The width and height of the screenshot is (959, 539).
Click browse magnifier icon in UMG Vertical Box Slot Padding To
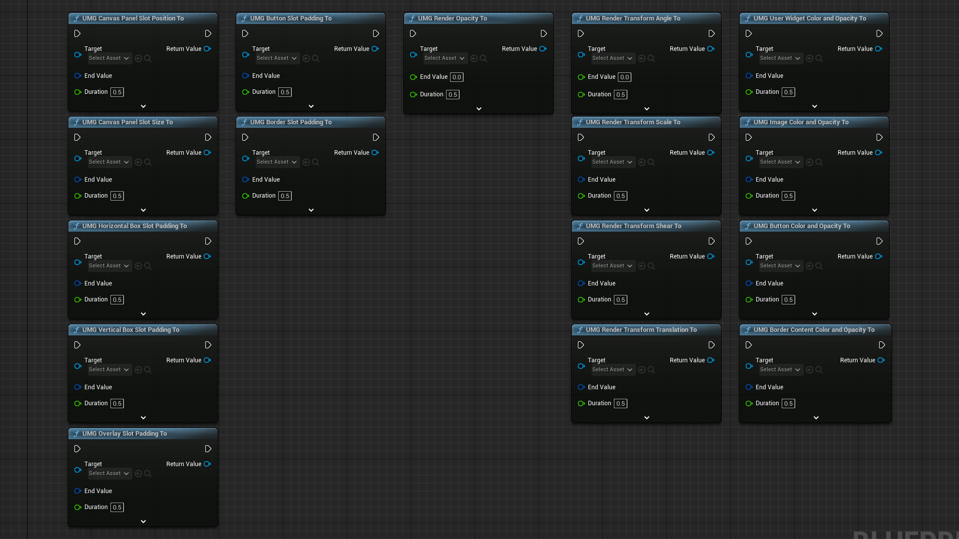pos(147,370)
